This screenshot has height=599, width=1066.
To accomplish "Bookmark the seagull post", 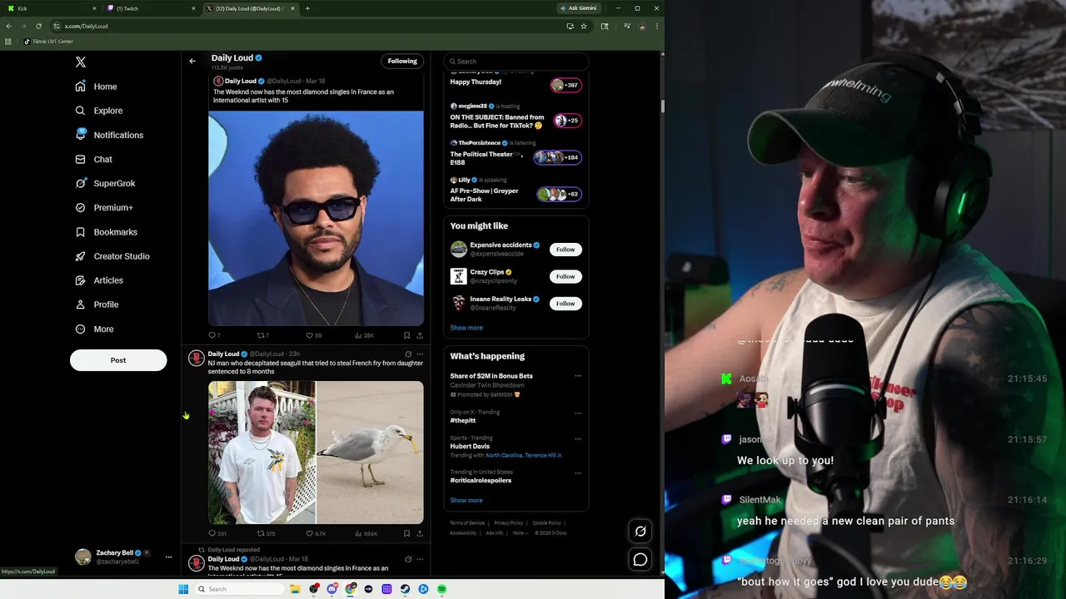I will click(406, 533).
